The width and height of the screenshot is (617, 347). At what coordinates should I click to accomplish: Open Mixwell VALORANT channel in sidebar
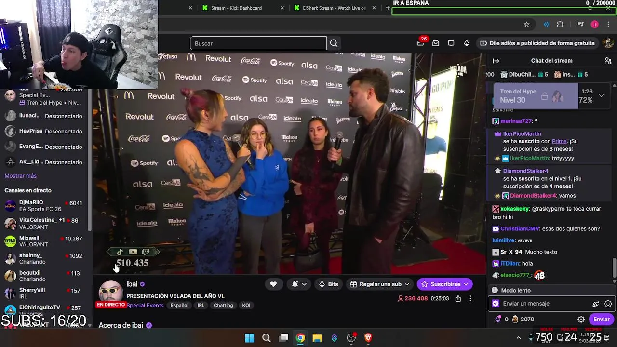[x=43, y=241]
